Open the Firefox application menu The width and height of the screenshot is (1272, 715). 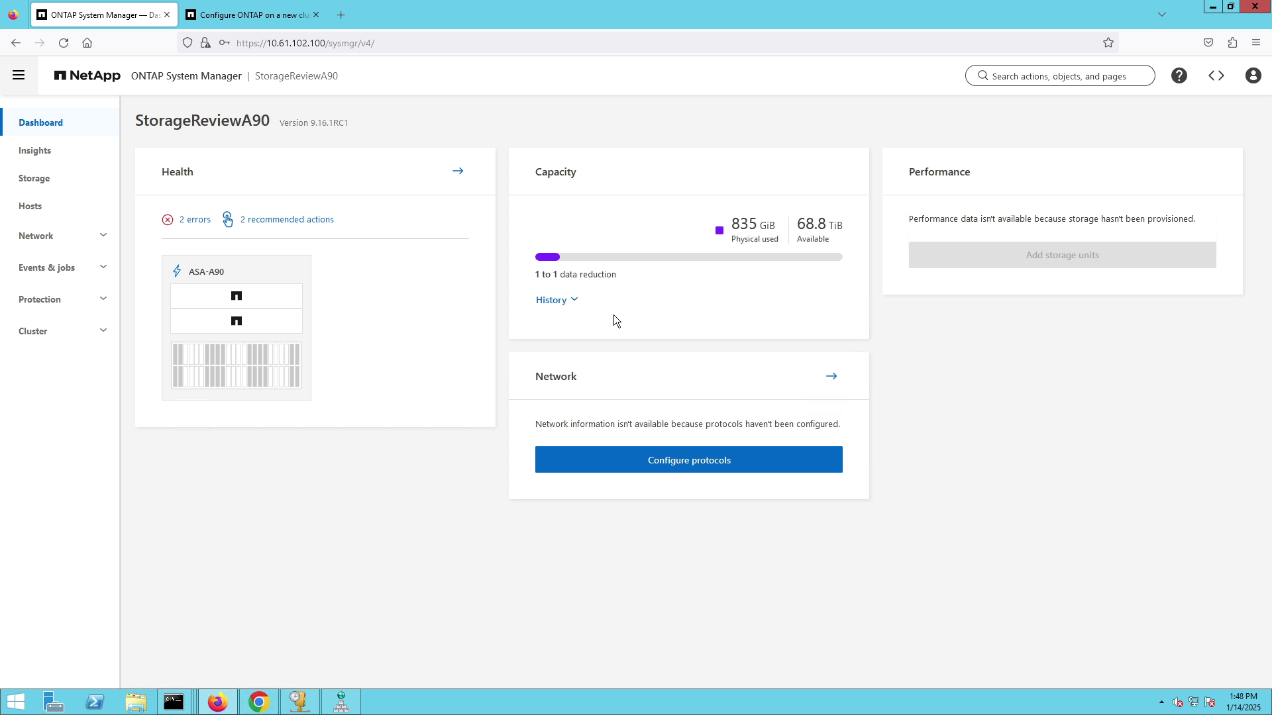click(x=1256, y=43)
